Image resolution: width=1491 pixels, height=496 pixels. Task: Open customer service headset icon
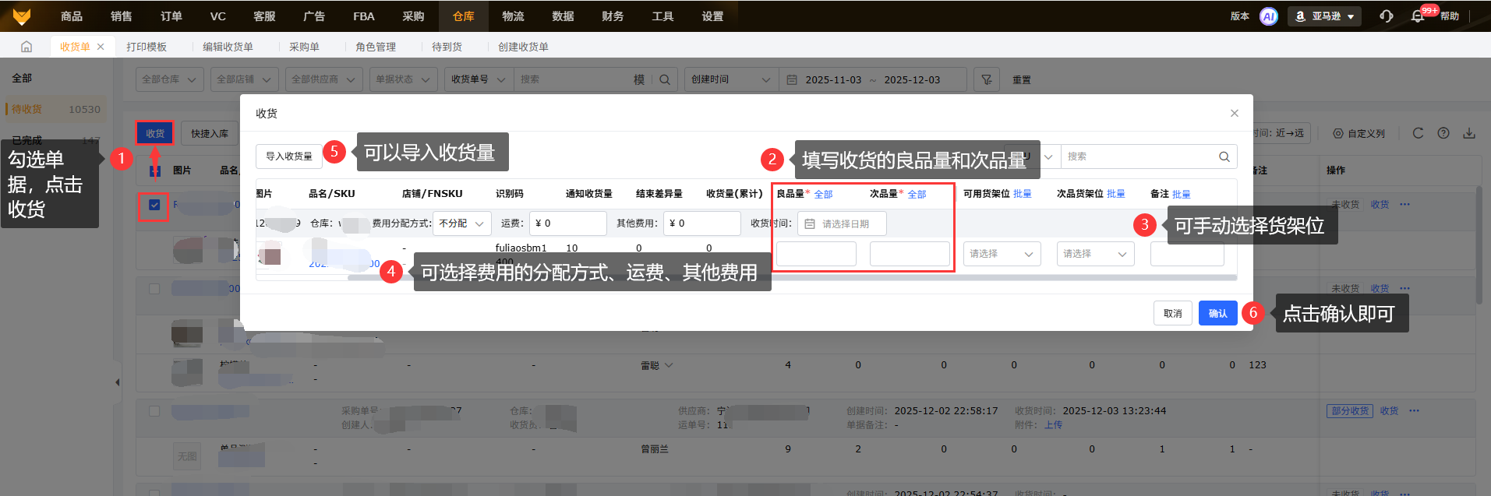click(1386, 16)
